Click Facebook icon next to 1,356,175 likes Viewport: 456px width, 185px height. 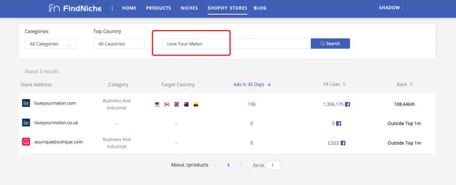coord(347,104)
